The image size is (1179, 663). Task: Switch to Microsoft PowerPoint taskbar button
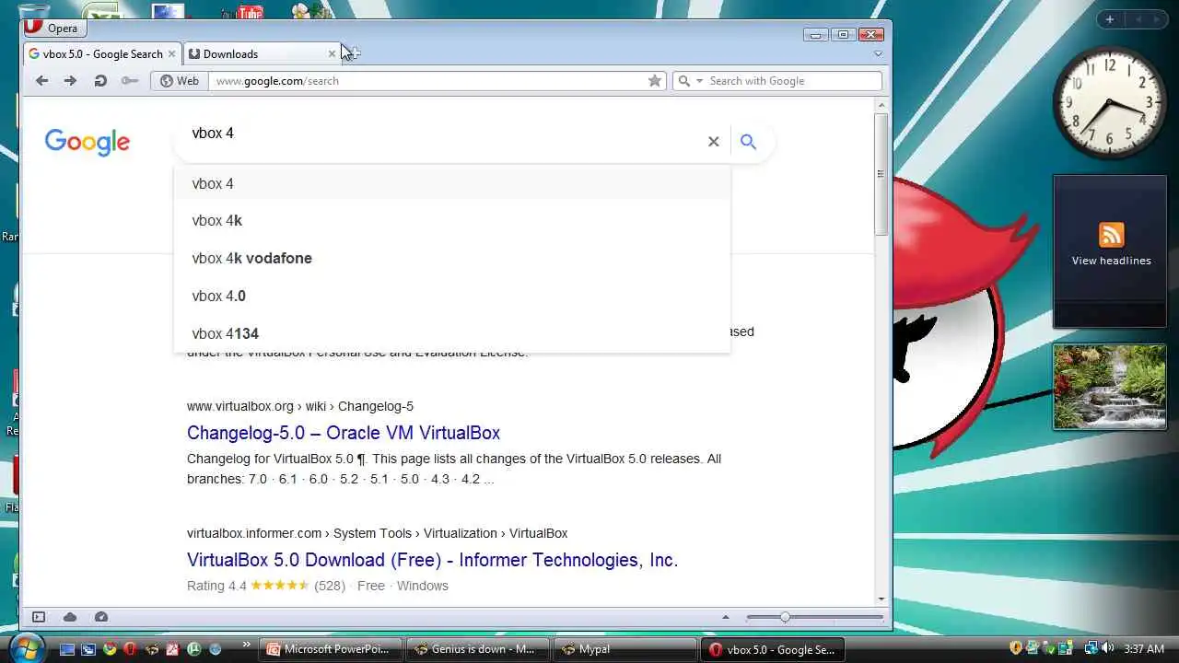(x=332, y=649)
